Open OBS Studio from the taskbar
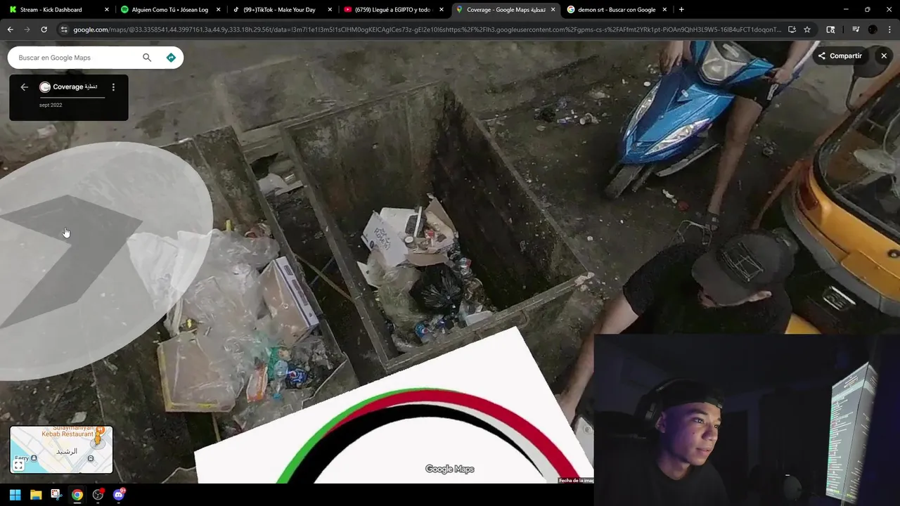Viewport: 900px width, 506px height. click(98, 495)
